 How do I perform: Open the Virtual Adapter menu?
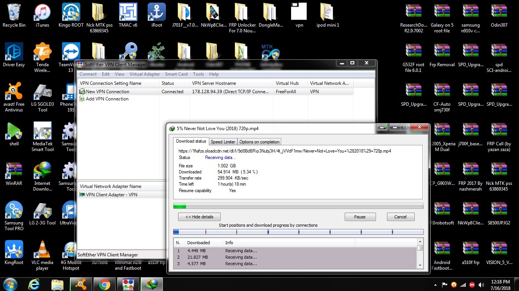(x=145, y=74)
